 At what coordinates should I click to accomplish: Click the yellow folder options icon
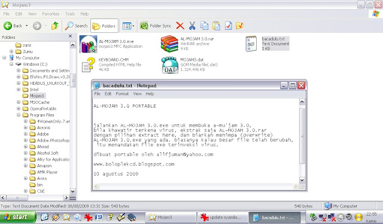point(240,26)
